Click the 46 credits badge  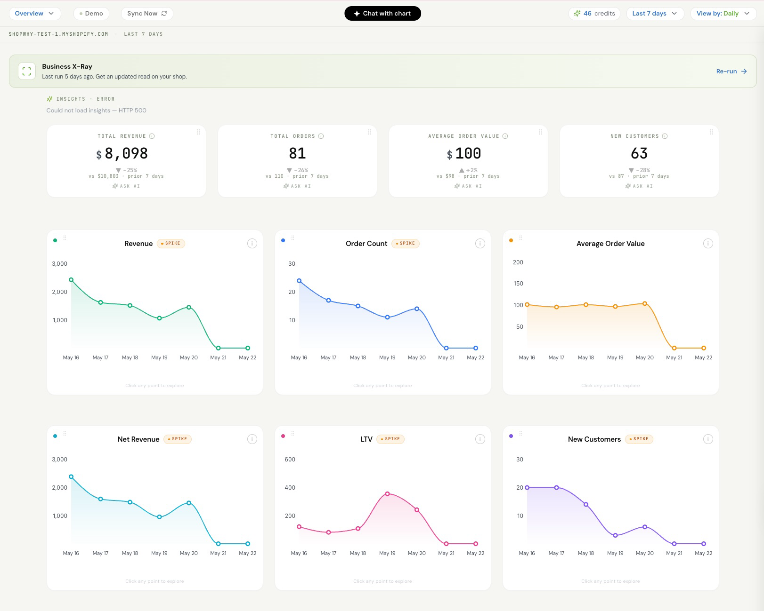point(594,13)
